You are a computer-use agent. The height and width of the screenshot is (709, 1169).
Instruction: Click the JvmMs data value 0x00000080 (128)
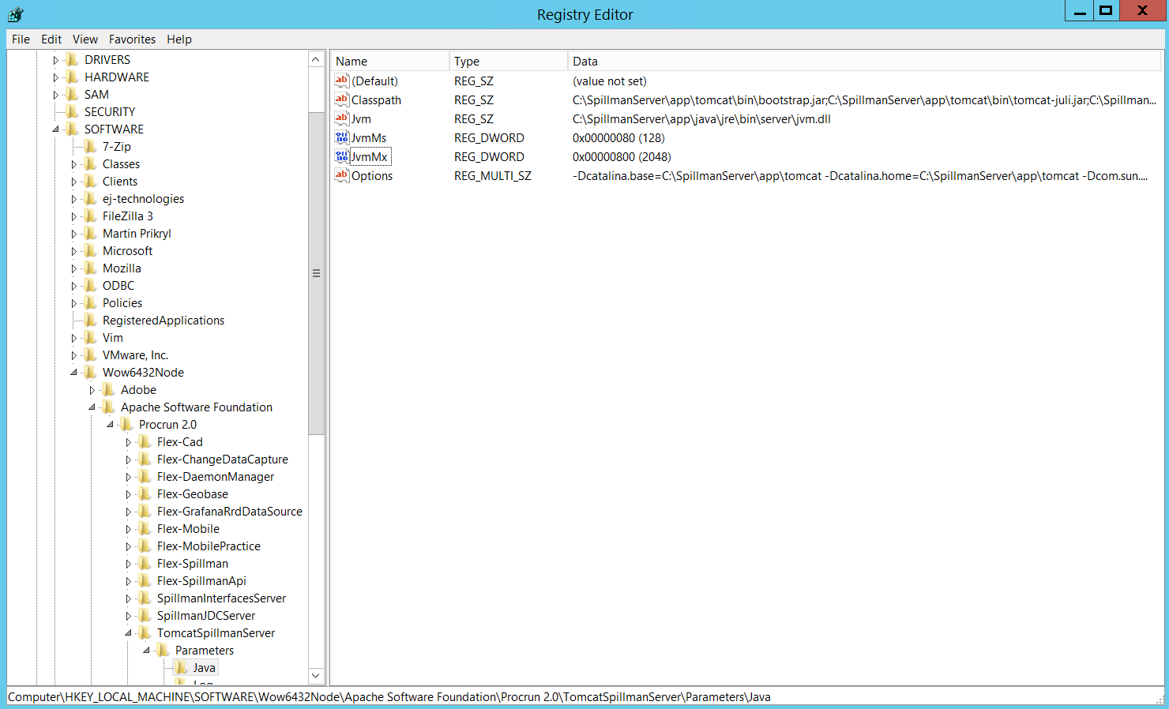click(618, 137)
